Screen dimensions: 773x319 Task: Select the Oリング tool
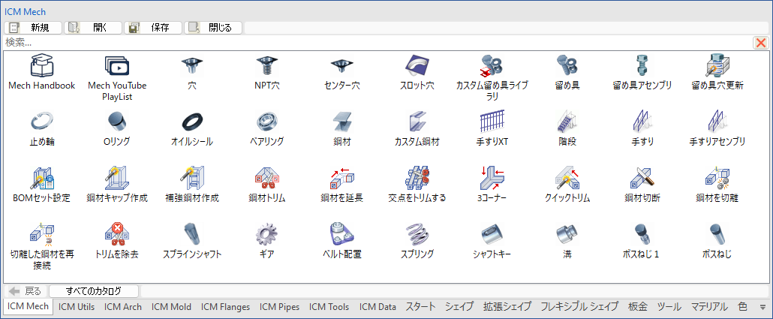pos(117,122)
